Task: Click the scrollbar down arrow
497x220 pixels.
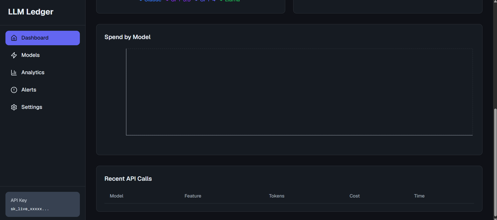Action: (495, 218)
